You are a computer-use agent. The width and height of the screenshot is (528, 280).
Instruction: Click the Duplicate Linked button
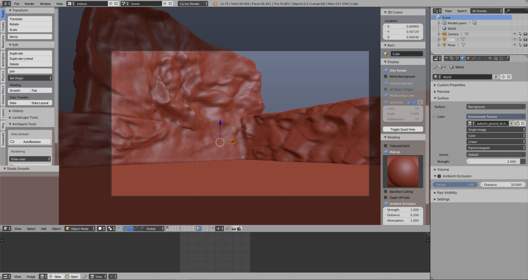pyautogui.click(x=30, y=58)
